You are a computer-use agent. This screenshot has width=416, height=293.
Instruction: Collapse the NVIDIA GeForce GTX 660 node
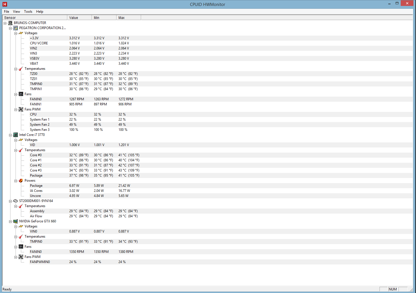10,222
